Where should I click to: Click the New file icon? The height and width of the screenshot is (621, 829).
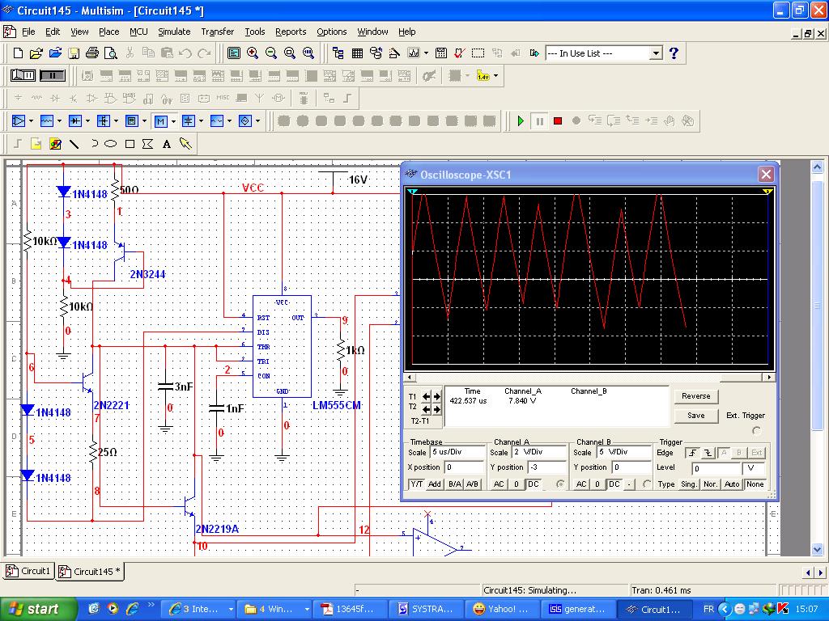coord(18,53)
